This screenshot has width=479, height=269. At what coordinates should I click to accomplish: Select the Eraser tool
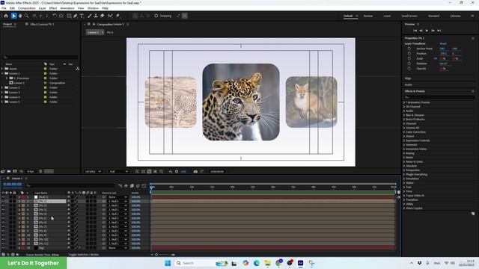[103, 16]
